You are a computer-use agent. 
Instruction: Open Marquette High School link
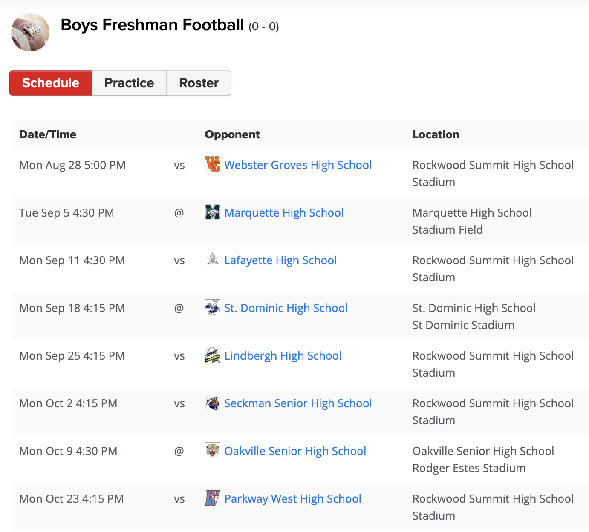284,213
